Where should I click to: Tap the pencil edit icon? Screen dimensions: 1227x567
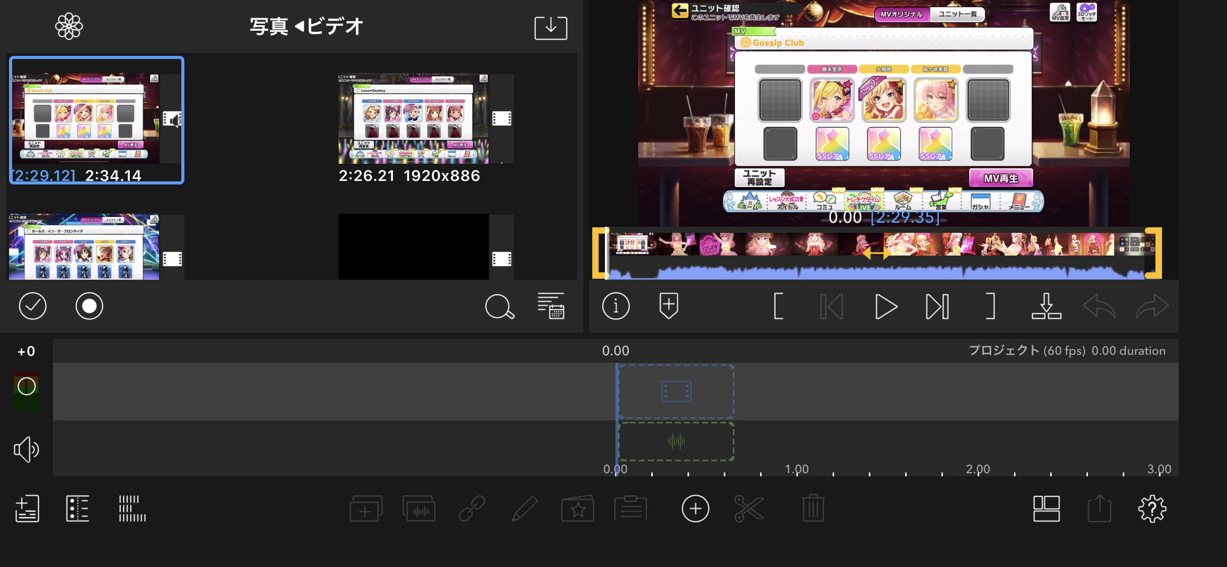[x=524, y=509]
